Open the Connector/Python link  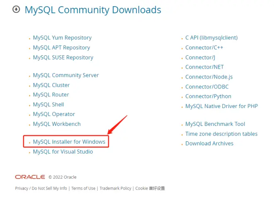(208, 96)
